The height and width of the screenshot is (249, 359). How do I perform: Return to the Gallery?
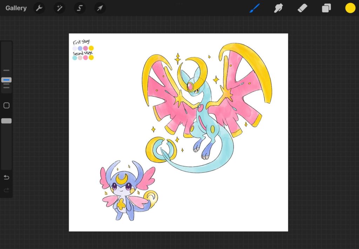click(16, 8)
